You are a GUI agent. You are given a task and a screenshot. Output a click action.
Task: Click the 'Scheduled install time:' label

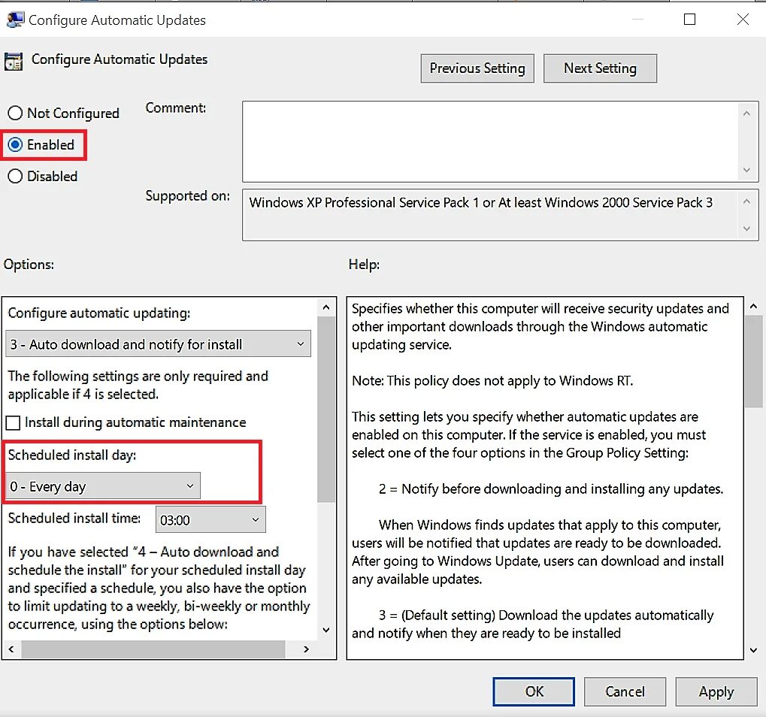[74, 518]
